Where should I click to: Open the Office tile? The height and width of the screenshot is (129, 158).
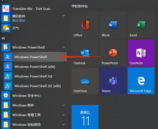click(85, 25)
